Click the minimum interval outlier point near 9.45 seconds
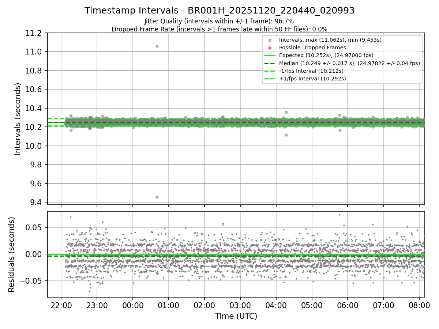The width and height of the screenshot is (439, 329). click(157, 197)
